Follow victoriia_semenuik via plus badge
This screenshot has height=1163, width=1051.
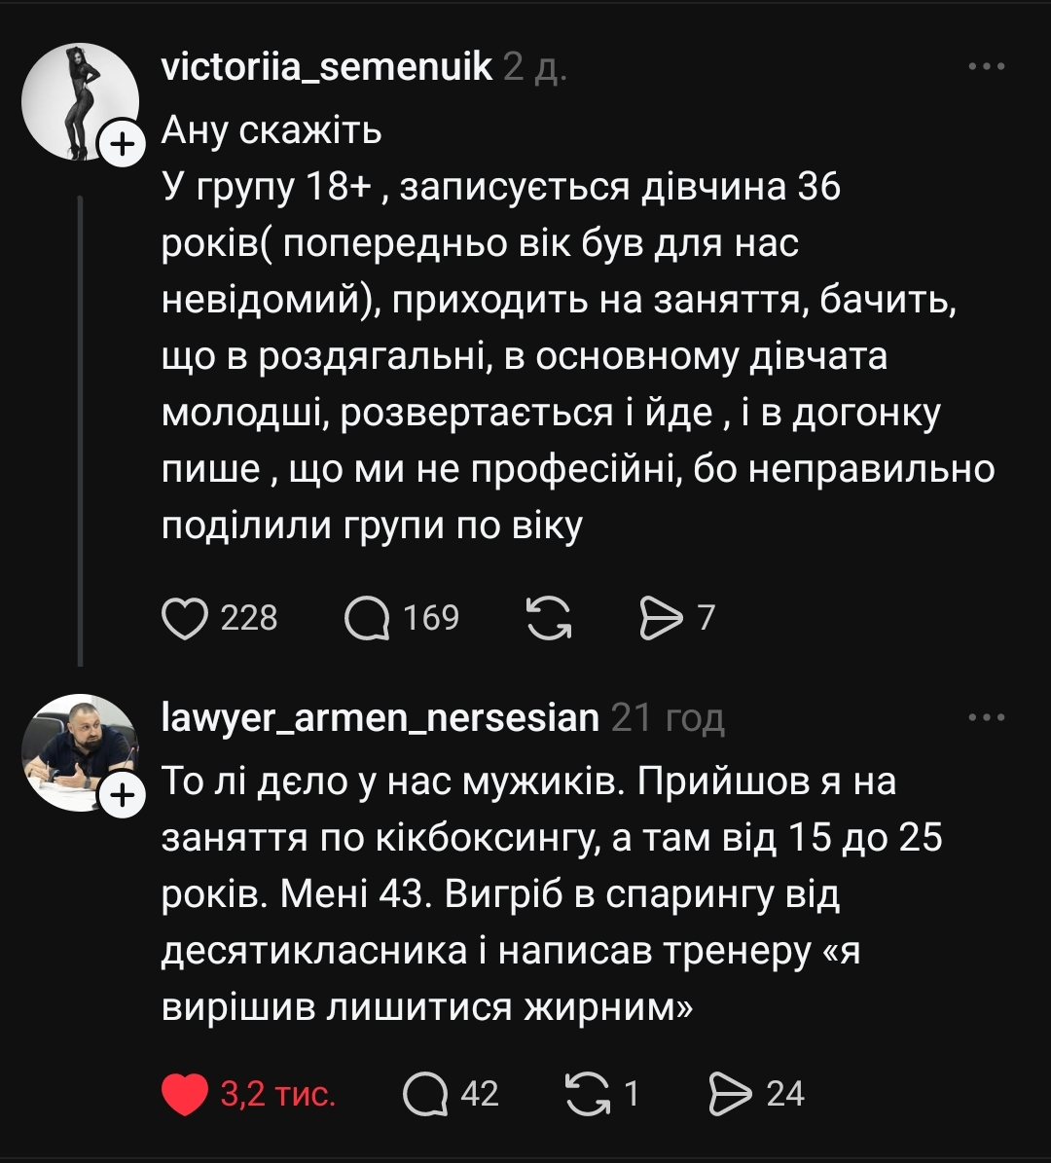(123, 144)
